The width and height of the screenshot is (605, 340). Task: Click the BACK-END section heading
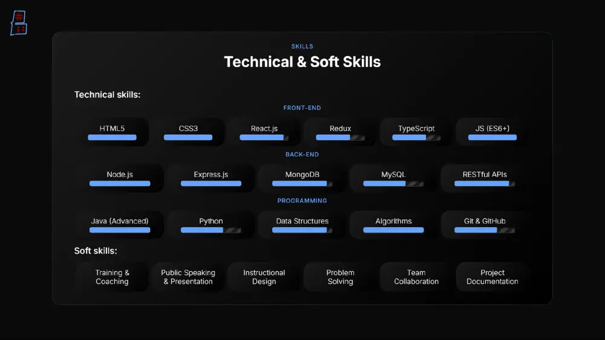coord(302,155)
